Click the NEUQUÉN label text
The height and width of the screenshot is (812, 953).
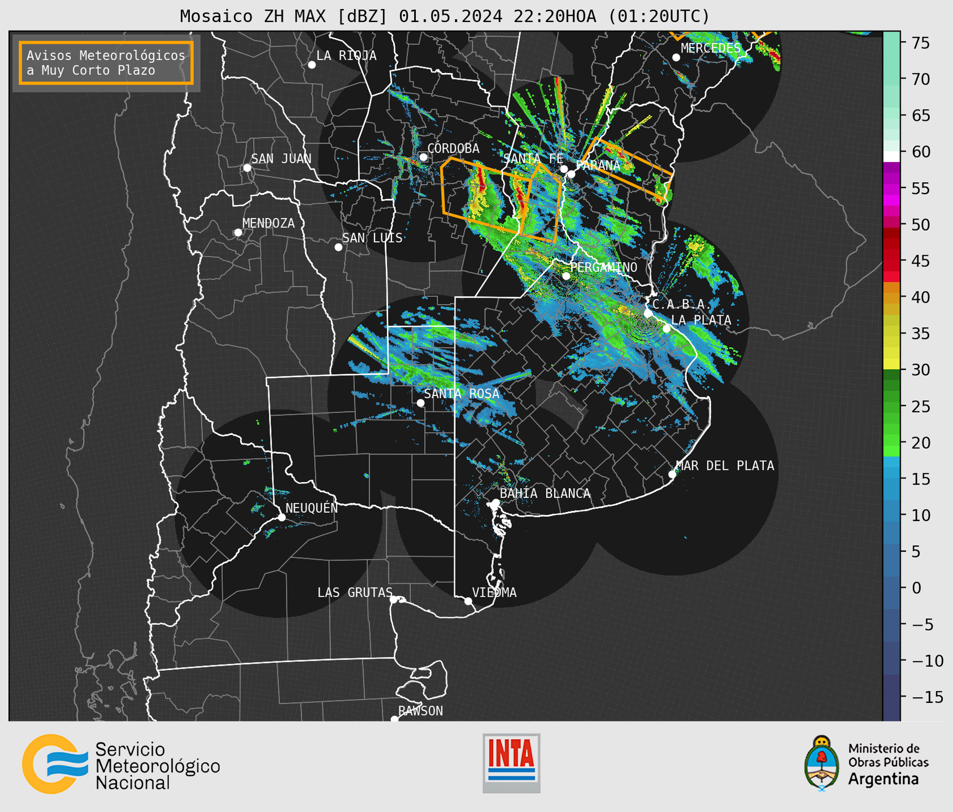click(x=311, y=508)
